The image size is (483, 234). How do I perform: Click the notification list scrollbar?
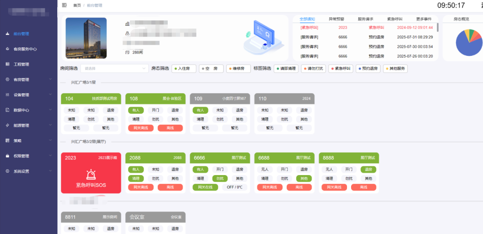(437, 28)
